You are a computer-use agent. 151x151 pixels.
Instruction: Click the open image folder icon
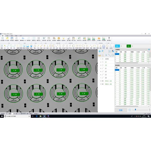pyautogui.click(x=99, y=38)
